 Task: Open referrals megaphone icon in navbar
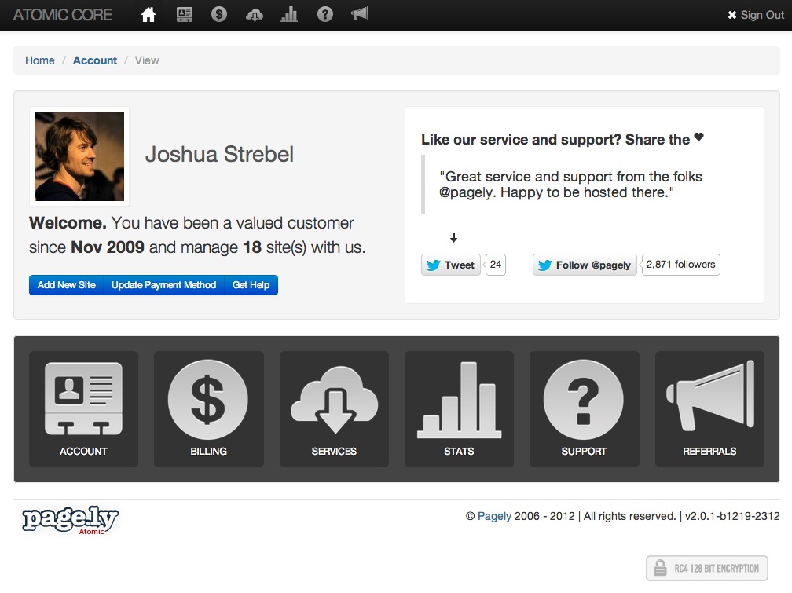[x=360, y=13]
